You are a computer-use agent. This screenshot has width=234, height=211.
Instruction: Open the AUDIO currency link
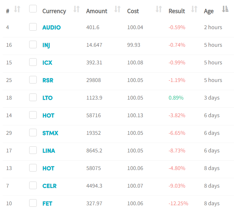point(51,27)
